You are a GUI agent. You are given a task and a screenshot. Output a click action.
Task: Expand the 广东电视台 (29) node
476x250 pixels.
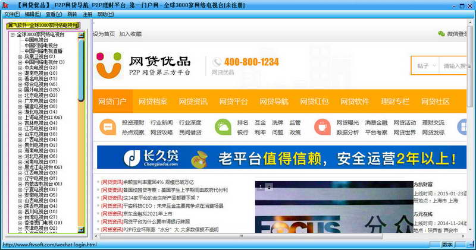tap(20, 101)
